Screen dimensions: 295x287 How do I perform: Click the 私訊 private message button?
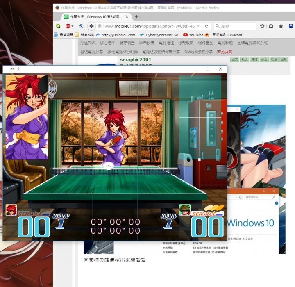tap(244, 59)
